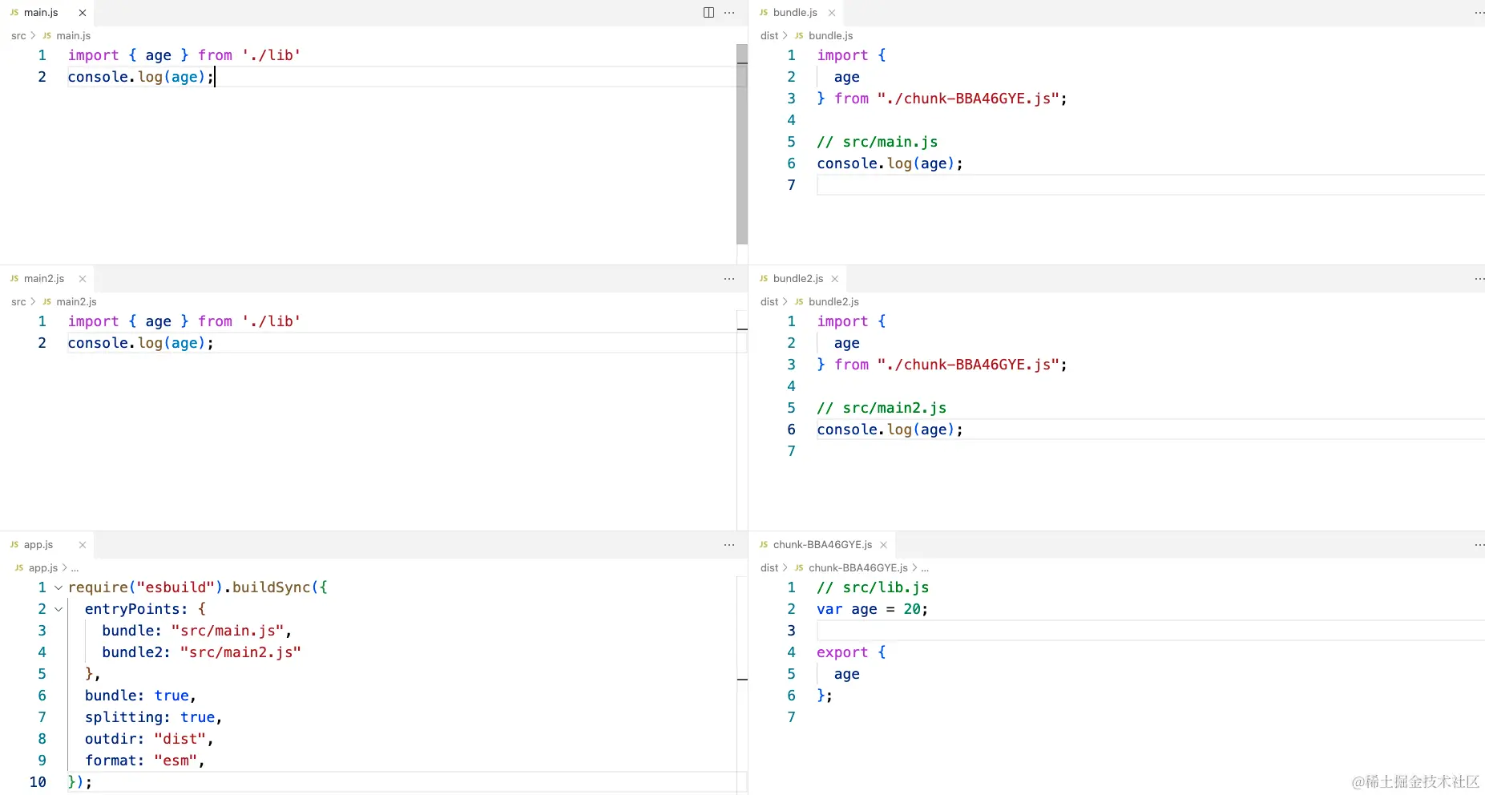1485x795 pixels.
Task: Click the buildSync method name in app.js
Action: tap(271, 587)
